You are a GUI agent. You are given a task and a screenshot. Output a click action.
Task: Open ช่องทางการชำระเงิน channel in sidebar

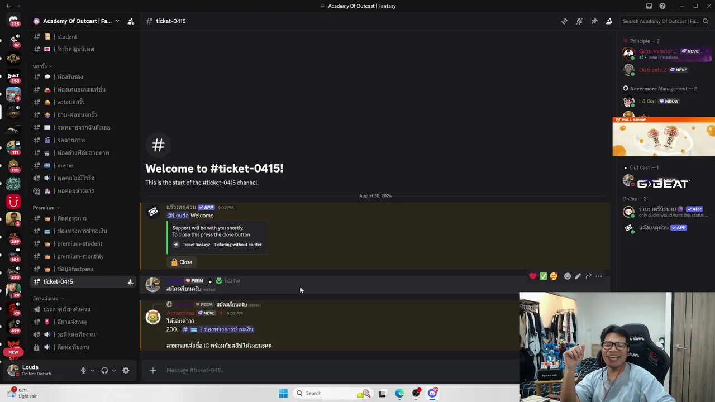tap(82, 231)
